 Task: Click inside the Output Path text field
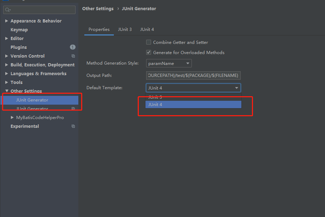pyautogui.click(x=193, y=75)
